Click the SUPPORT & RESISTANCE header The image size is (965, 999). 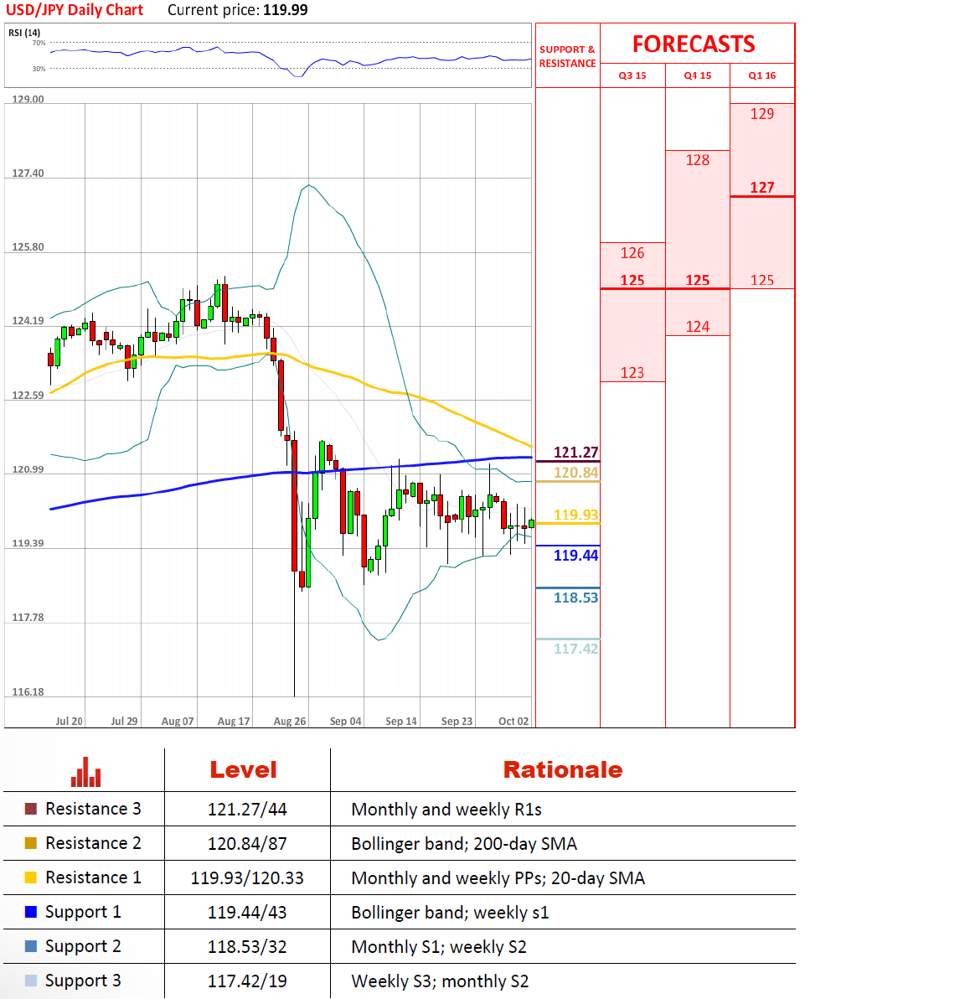coord(568,56)
